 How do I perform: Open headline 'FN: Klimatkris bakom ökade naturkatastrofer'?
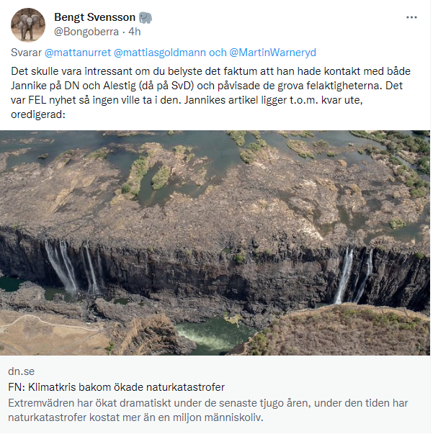click(117, 386)
